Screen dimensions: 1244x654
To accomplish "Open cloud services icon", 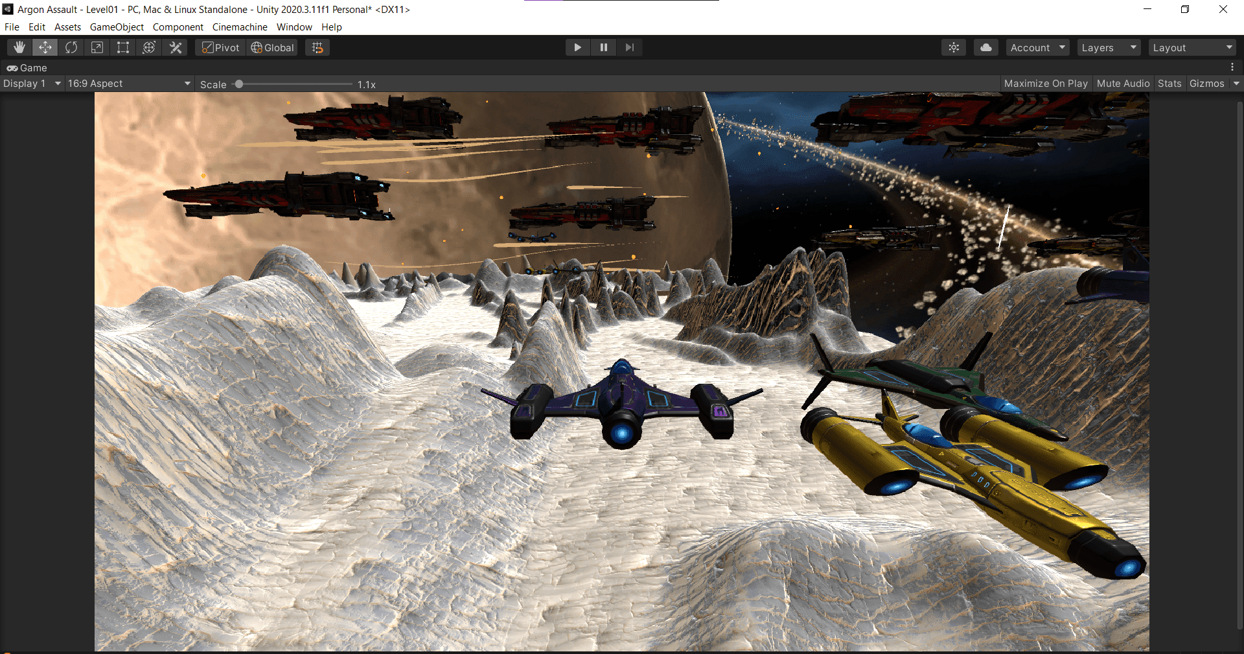I will pyautogui.click(x=986, y=47).
